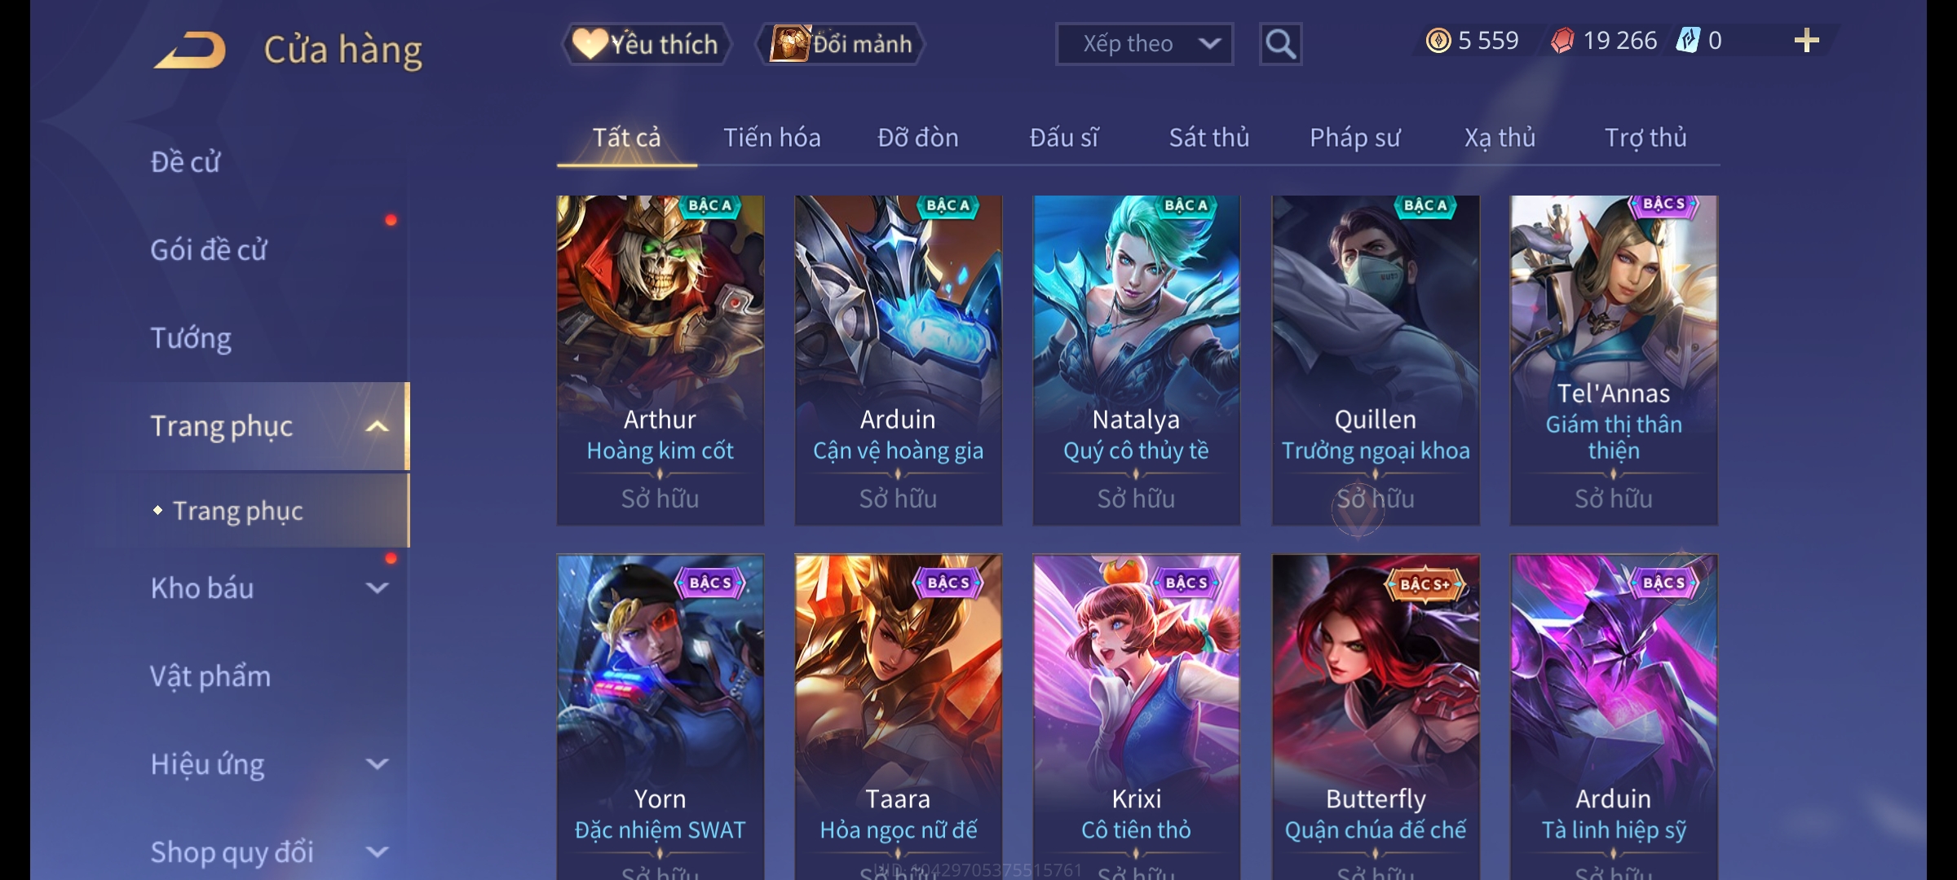Switch to the Pháp sư tab
The image size is (1957, 880).
click(1354, 138)
